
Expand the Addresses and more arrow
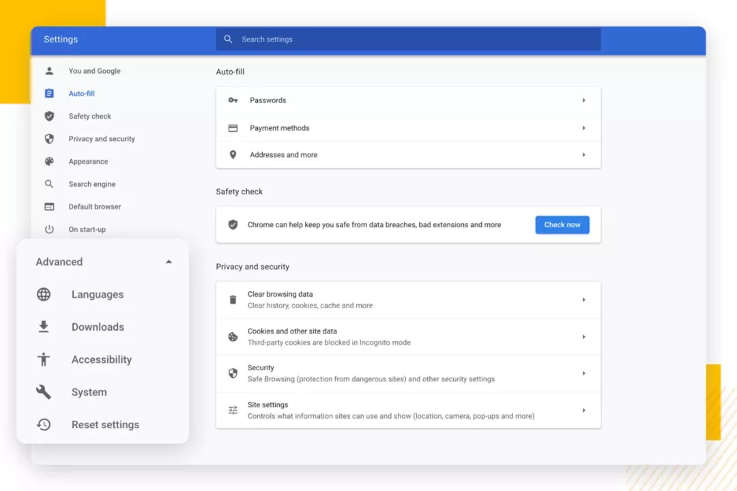[x=583, y=155]
